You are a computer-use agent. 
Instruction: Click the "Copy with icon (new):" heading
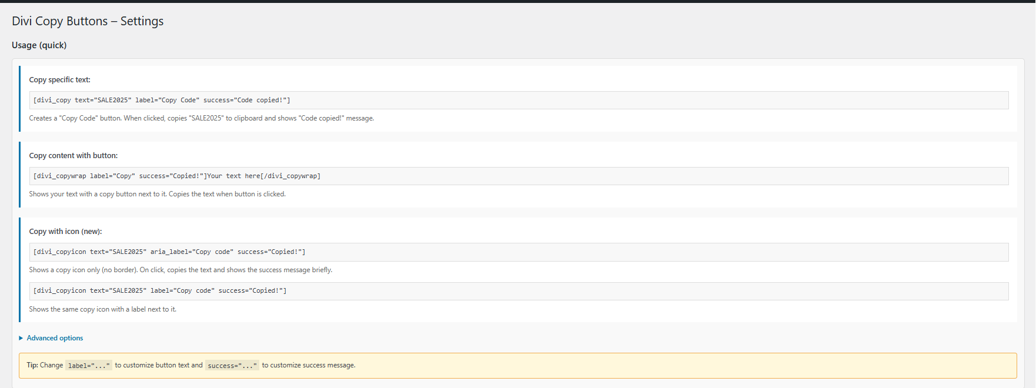pyautogui.click(x=65, y=232)
